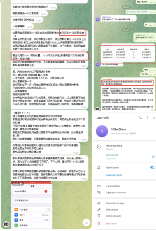This screenshot has width=156, height=231.
Task: Click the May 13 date label
Action: (x=126, y=7)
